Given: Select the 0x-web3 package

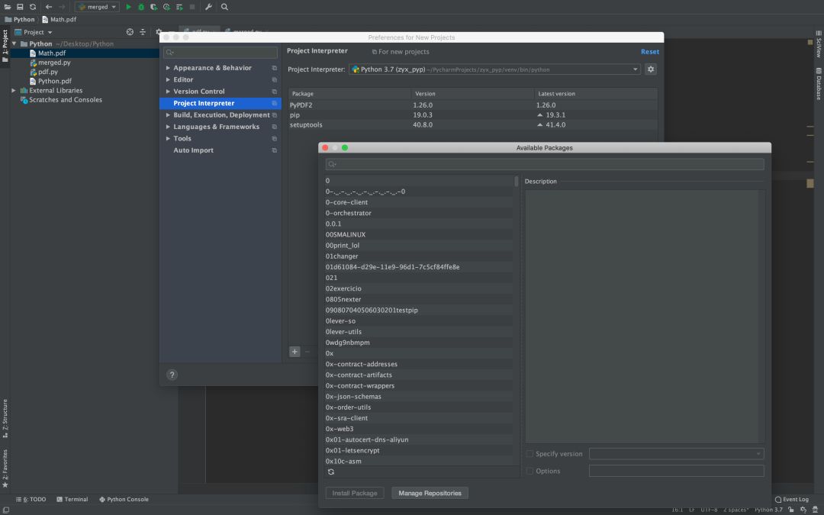Looking at the screenshot, I should (x=419, y=429).
